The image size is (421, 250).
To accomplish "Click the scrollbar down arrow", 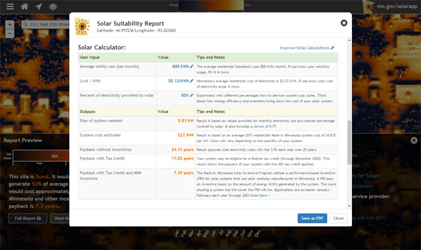I will click(349, 206).
